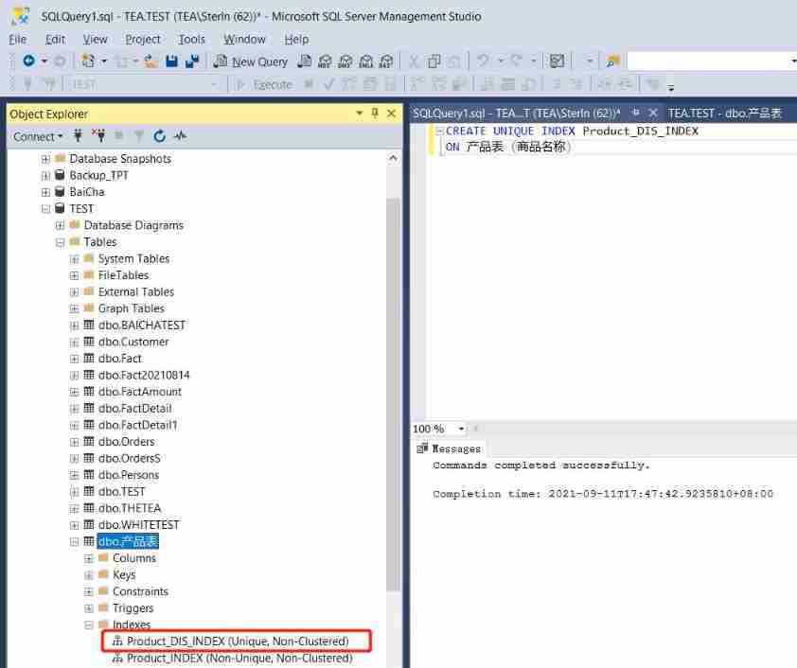The height and width of the screenshot is (668, 797).
Task: Expand the Columns node under dbo.产品表
Action: pos(89,558)
